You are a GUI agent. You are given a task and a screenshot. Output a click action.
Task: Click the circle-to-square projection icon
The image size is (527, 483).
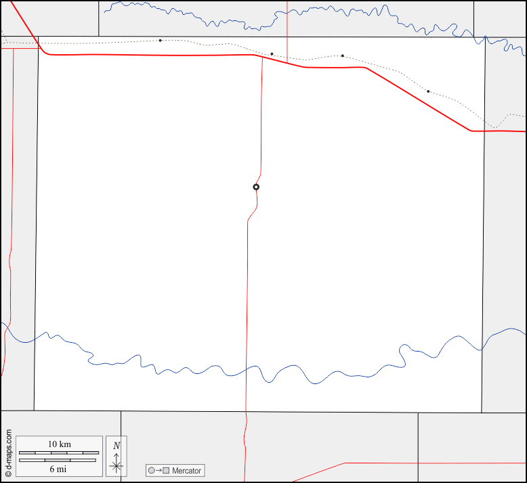click(159, 471)
